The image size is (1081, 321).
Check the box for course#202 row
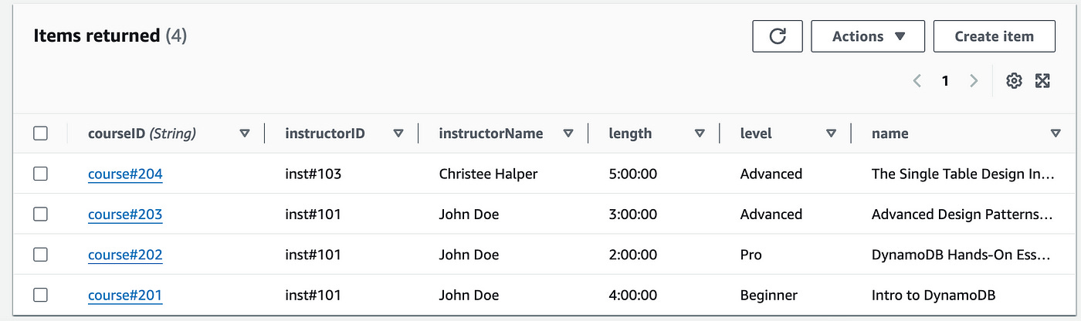point(41,255)
